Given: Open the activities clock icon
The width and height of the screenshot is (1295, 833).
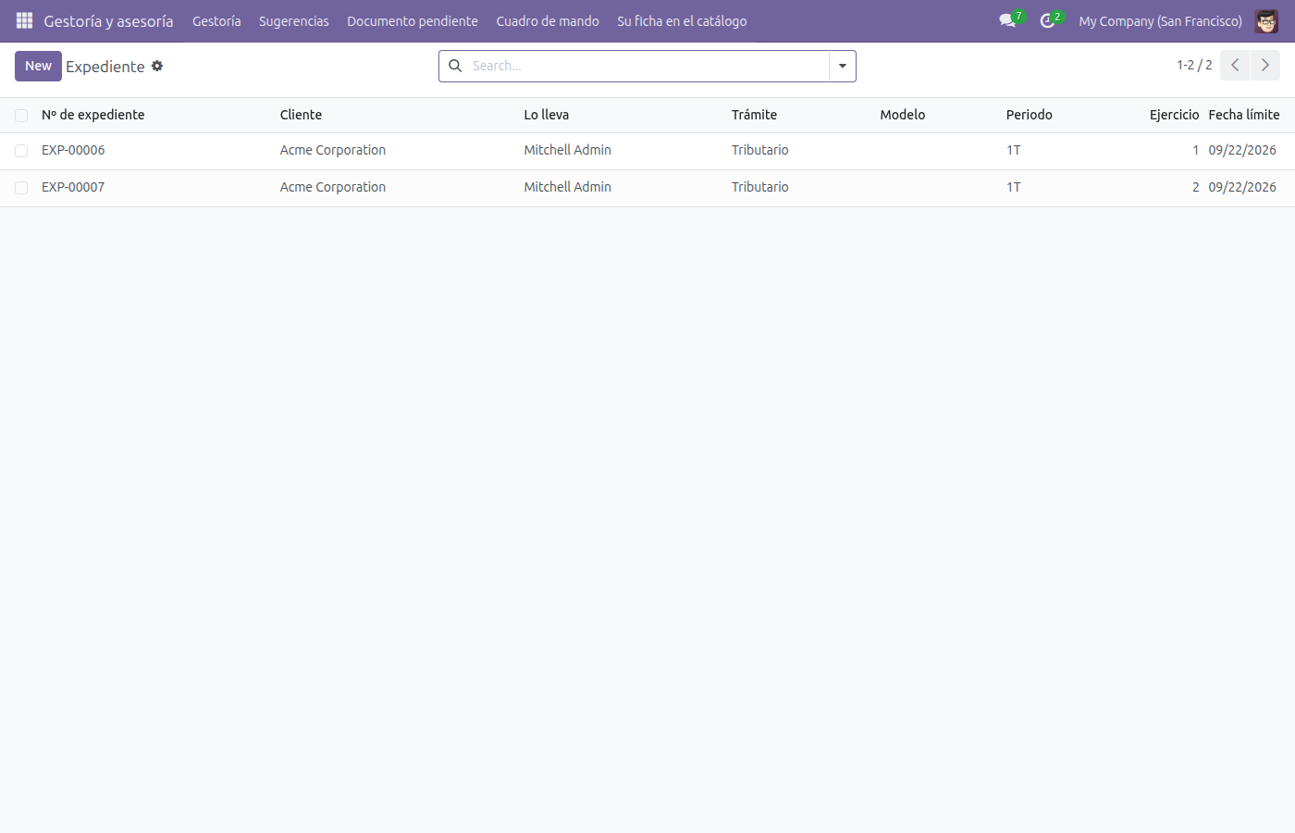Looking at the screenshot, I should (1047, 20).
